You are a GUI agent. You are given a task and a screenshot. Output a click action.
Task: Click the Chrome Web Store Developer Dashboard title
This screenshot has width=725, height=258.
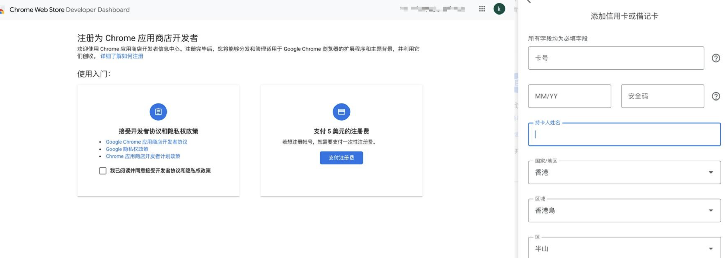pos(69,10)
